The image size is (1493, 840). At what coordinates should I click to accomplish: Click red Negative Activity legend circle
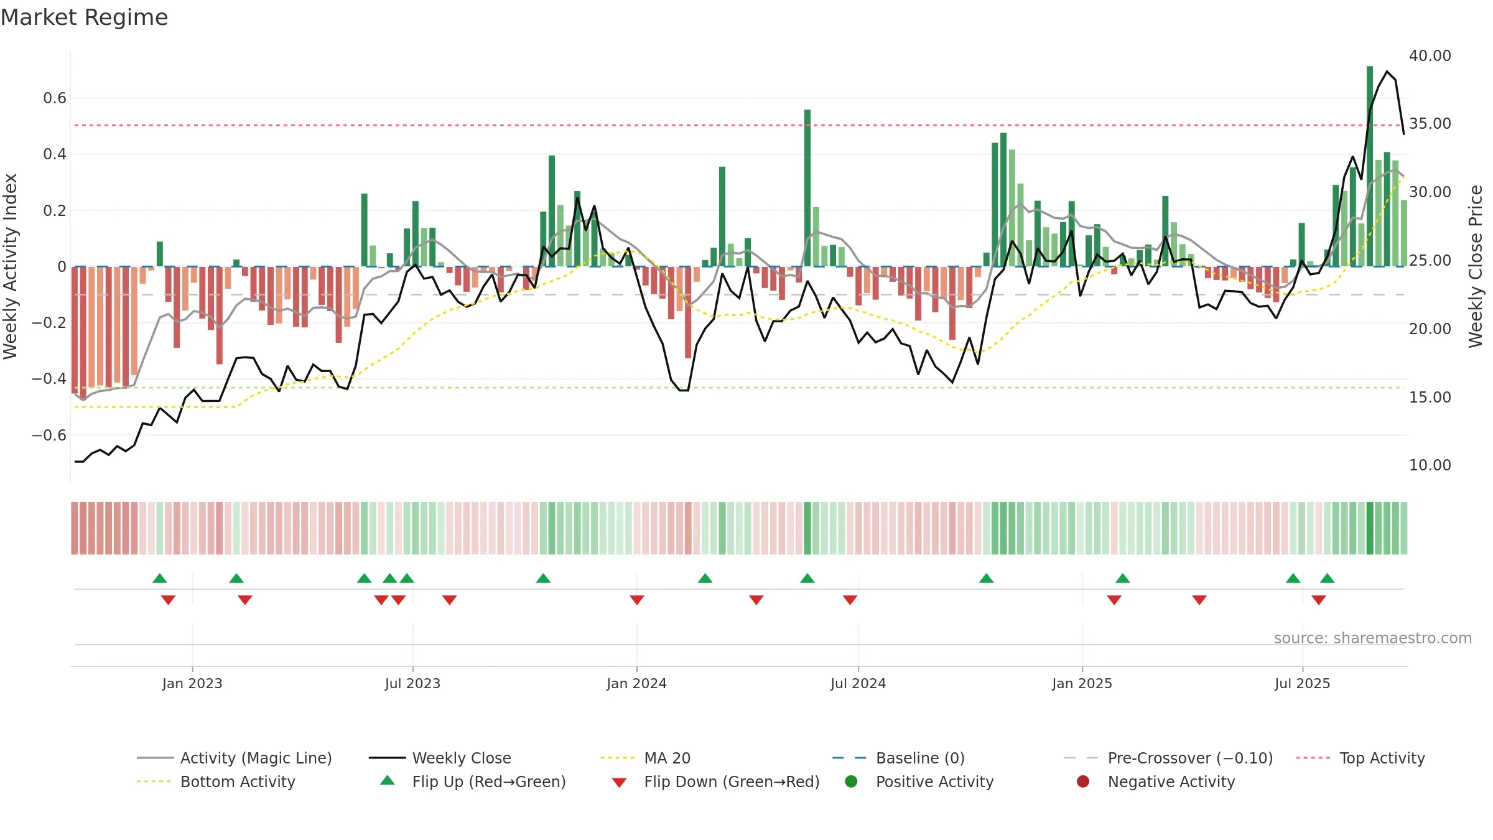(x=1083, y=781)
